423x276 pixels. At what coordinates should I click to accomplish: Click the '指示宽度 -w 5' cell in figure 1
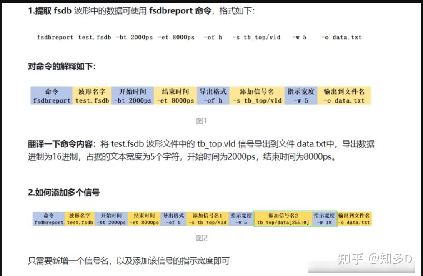[301, 95]
